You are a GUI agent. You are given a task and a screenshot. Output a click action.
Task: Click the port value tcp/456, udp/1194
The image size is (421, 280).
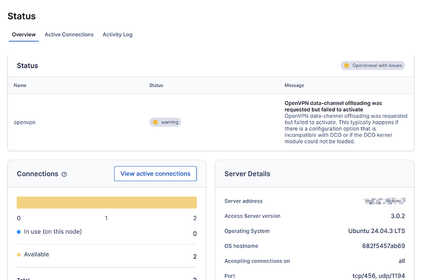tap(379, 275)
